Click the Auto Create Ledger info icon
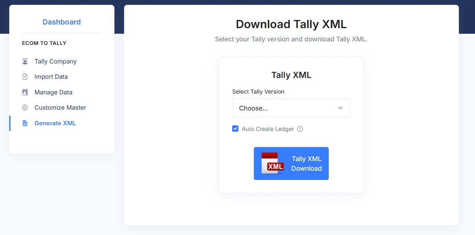475x235 pixels. tap(300, 129)
